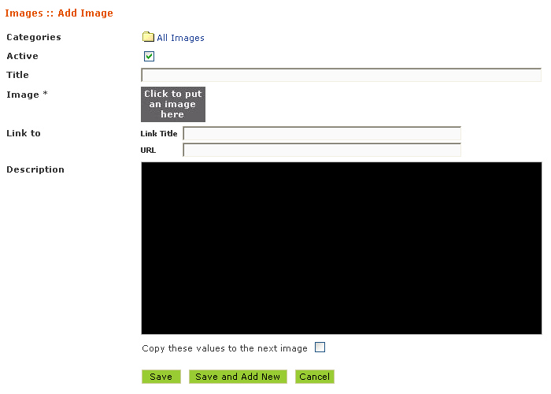Select the 'Images :: Add Image' heading text
Screen dimensions: 551x394
pos(59,13)
